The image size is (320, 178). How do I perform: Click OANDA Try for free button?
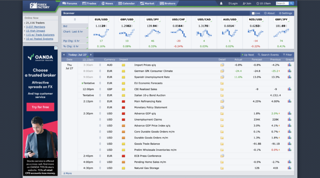[x=40, y=107]
